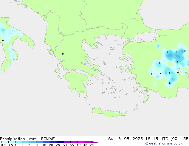Pick the 10–15 mm legend color swatch

pyautogui.click(x=39, y=142)
